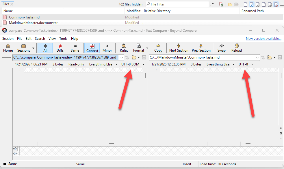Click Copy arrow in toolbar
Viewport: 284px width, 169px height.
pos(158,48)
